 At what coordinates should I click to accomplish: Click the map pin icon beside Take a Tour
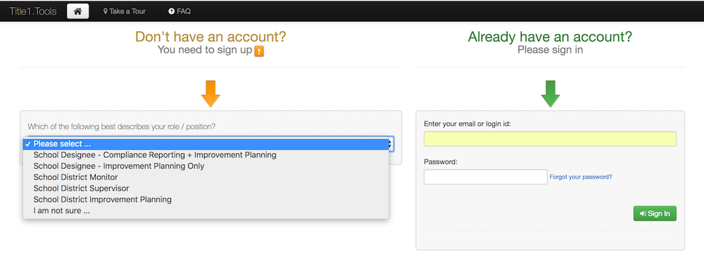(x=106, y=12)
